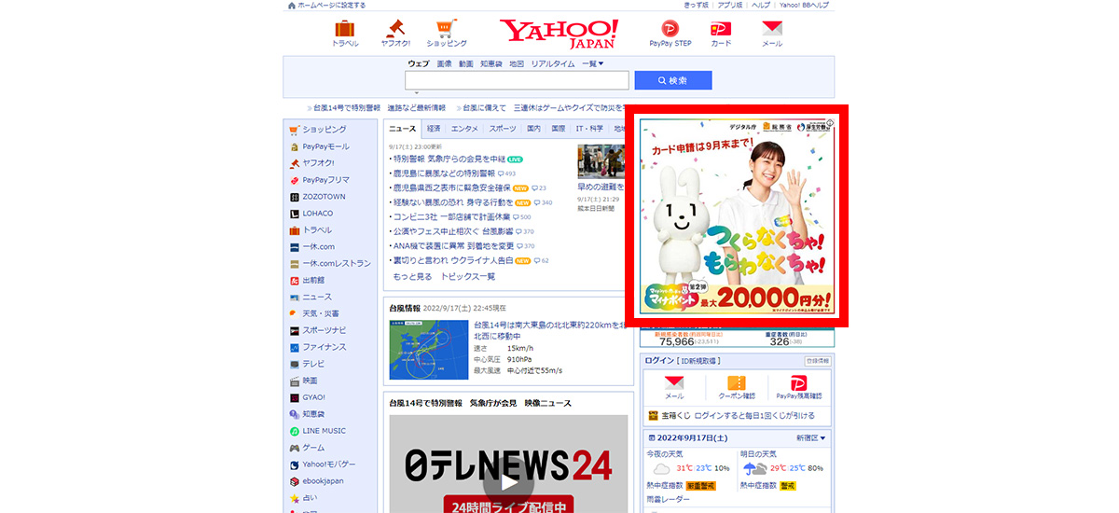Image resolution: width=1119 pixels, height=513 pixels.
Task: Select the エンタメ news tab
Action: (x=464, y=129)
